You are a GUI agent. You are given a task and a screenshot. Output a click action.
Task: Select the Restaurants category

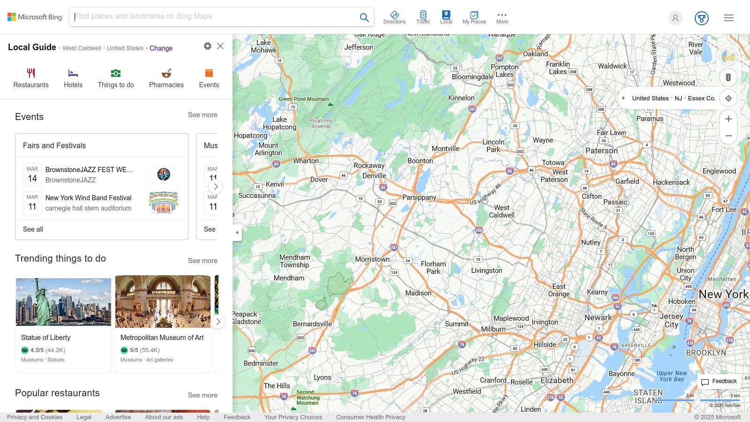31,78
